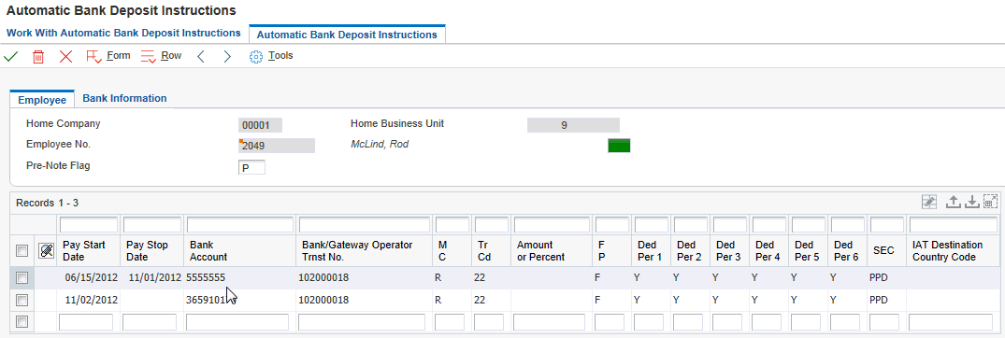Click the export grid data icon
The width and height of the screenshot is (1005, 338).
click(954, 203)
